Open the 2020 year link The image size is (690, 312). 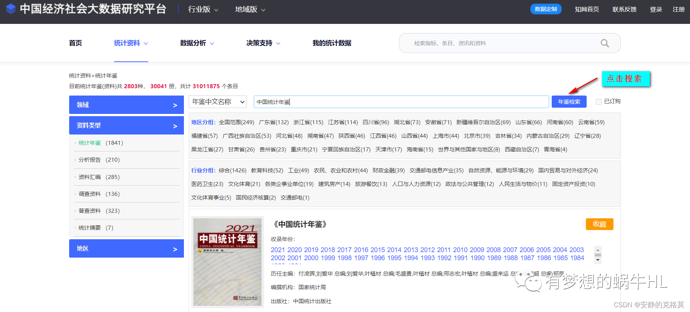click(295, 250)
